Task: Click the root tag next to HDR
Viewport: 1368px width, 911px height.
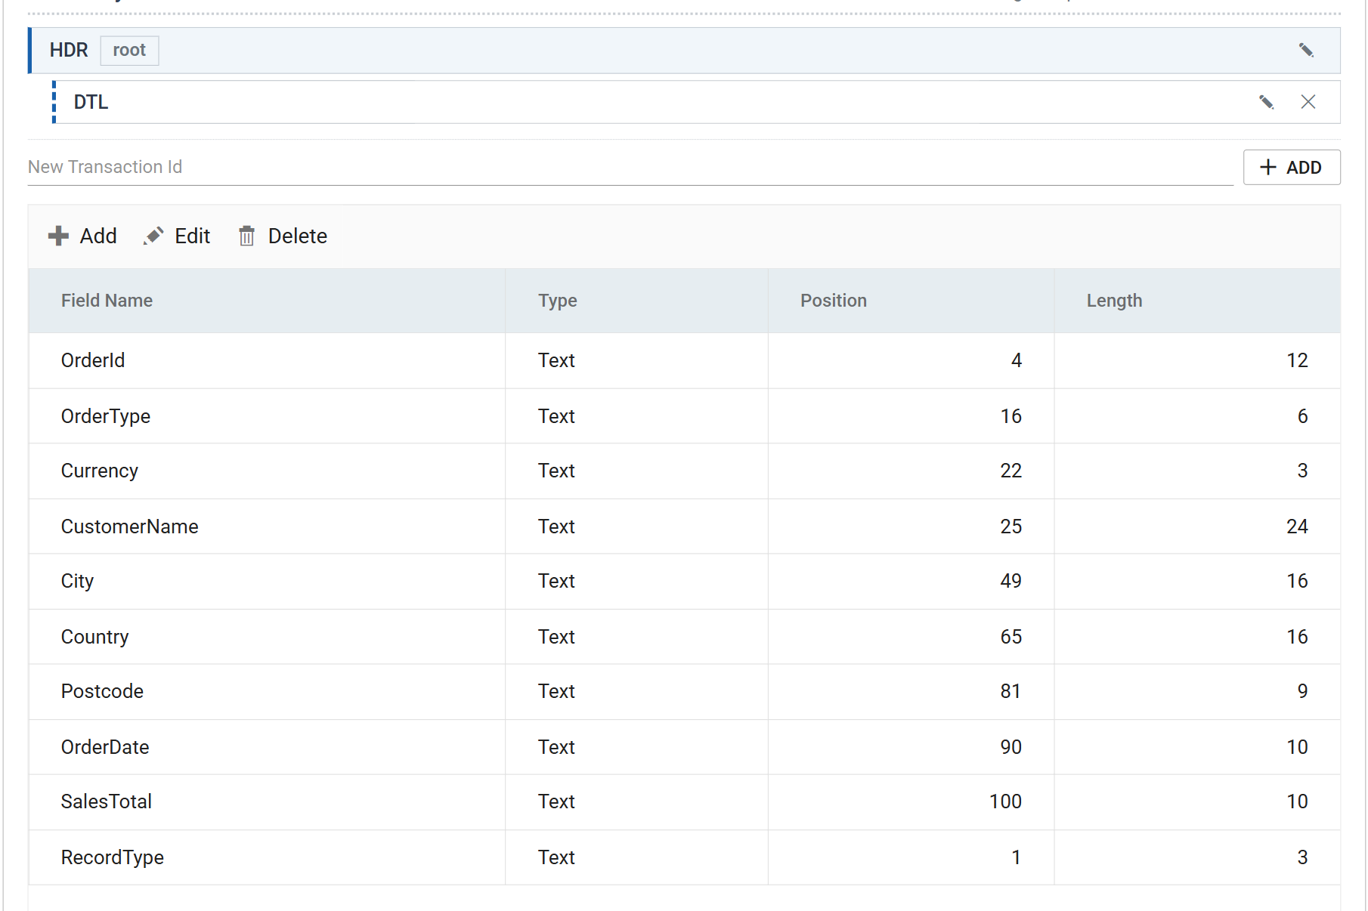Action: pyautogui.click(x=129, y=51)
